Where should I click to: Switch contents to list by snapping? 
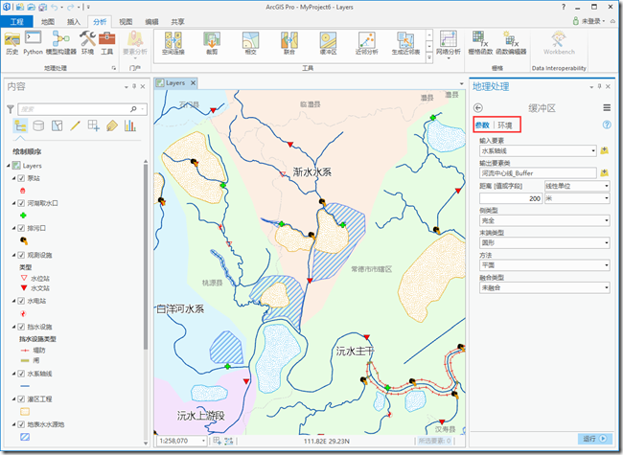click(x=93, y=125)
